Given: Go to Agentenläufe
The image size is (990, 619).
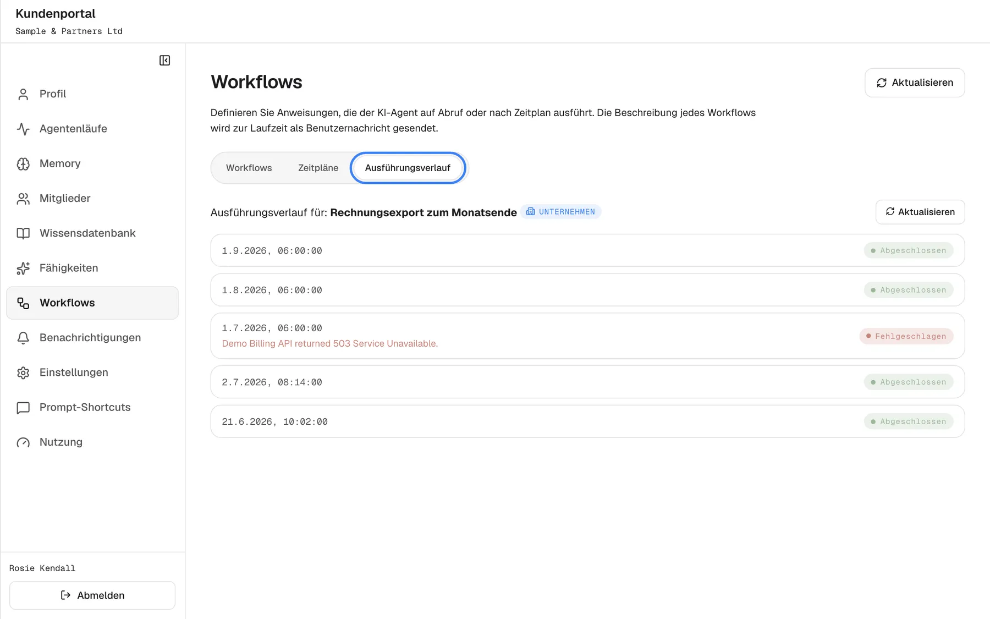Looking at the screenshot, I should [x=92, y=129].
